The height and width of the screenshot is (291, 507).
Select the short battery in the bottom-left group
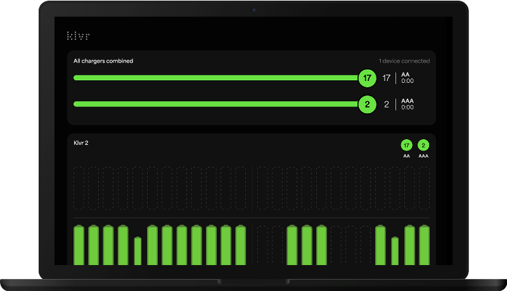click(x=138, y=251)
